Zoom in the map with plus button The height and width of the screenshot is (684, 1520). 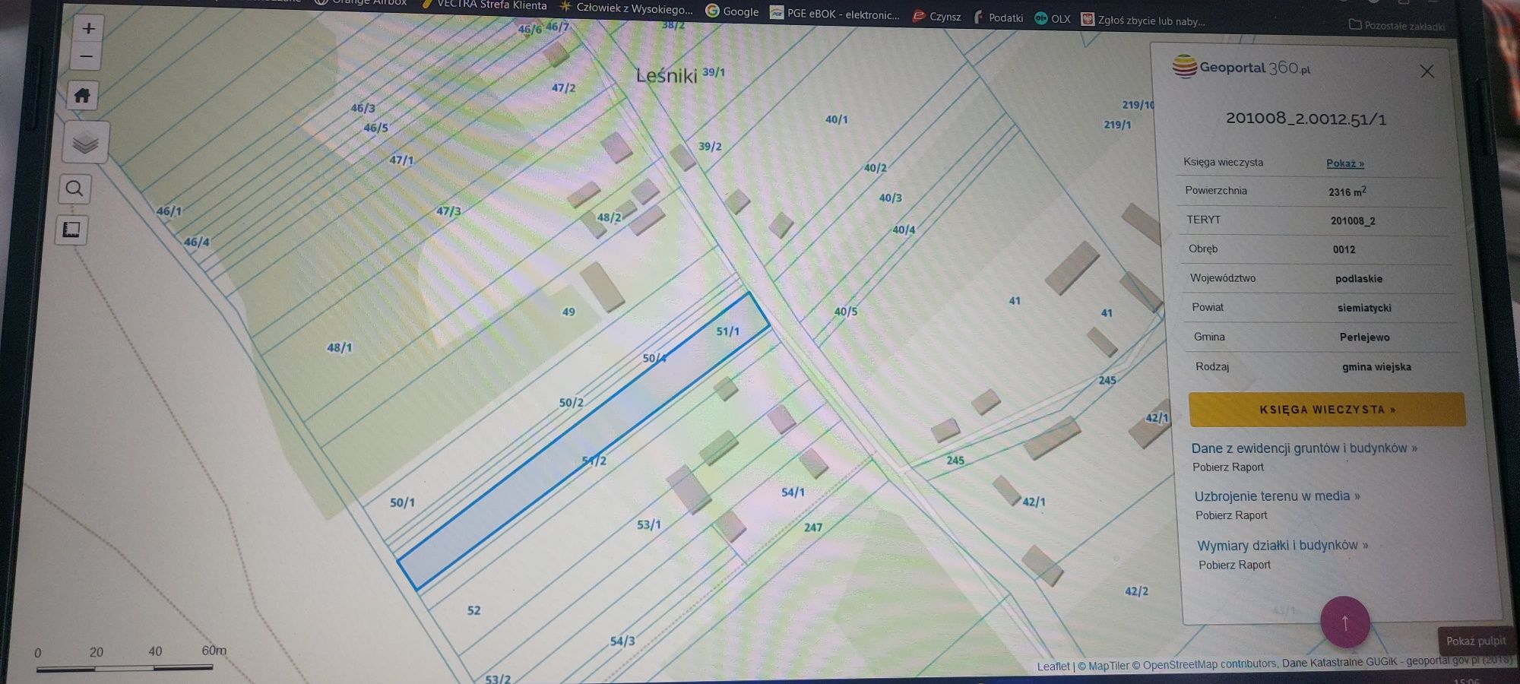point(88,29)
